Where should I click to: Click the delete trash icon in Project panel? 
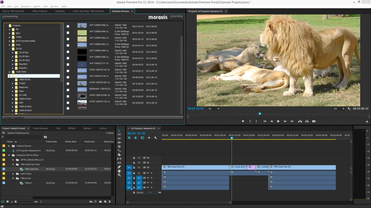tap(110, 201)
